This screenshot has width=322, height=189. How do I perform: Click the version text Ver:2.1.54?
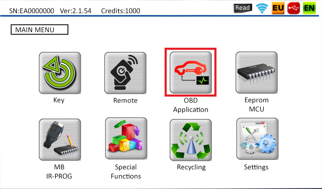click(76, 11)
